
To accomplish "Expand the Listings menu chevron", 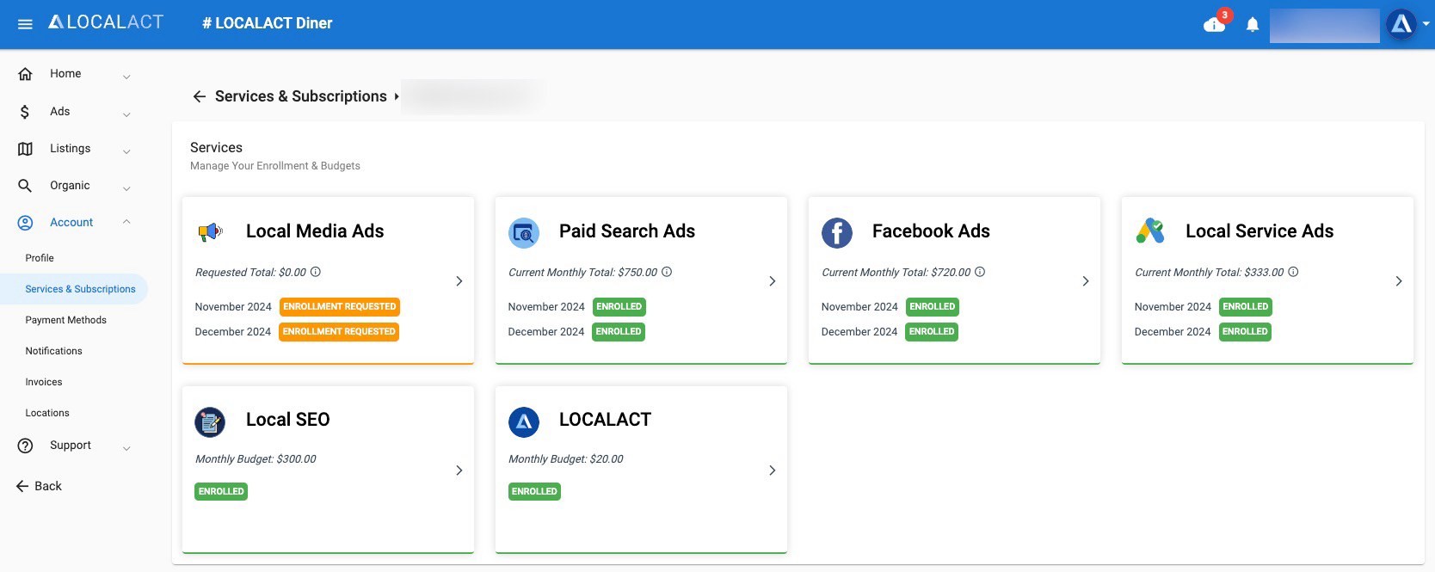I will (126, 151).
